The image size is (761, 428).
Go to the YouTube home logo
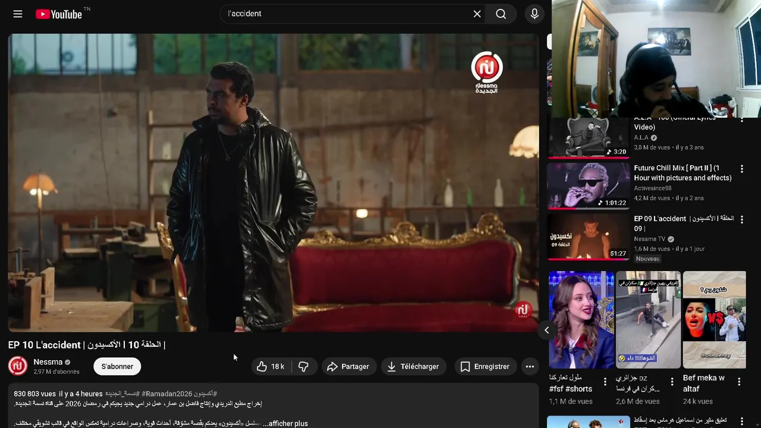tap(59, 14)
